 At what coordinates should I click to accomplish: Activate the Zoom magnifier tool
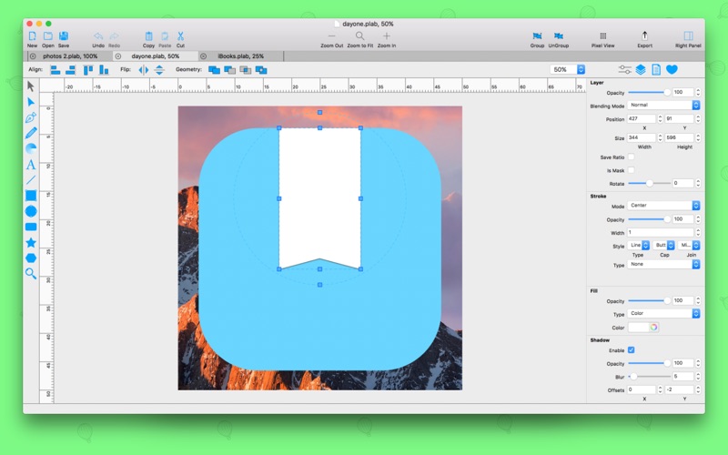pyautogui.click(x=31, y=273)
